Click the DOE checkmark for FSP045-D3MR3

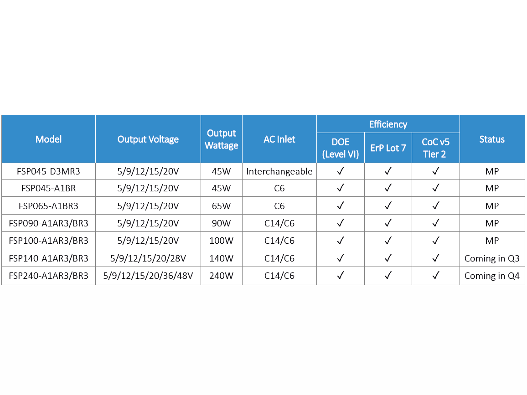[341, 171]
